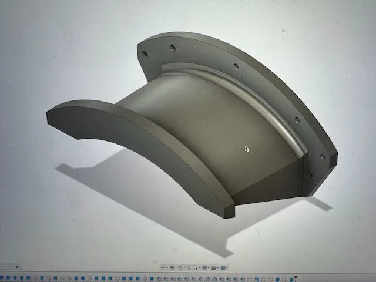Expand the Viewports dropdown arrow
Screen dimensions: 376x282
(x=227, y=268)
